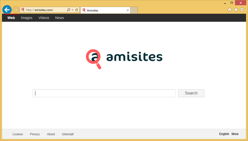Screen dimensions: 248x141
Task: Open Favorites with the star icon
Action: (236, 10)
